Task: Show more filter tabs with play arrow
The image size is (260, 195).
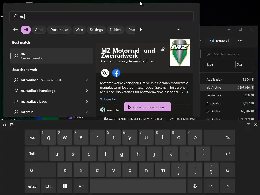Action: (x=141, y=30)
